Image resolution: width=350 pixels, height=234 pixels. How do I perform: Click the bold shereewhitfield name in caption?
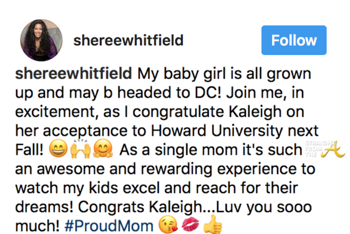click(74, 74)
